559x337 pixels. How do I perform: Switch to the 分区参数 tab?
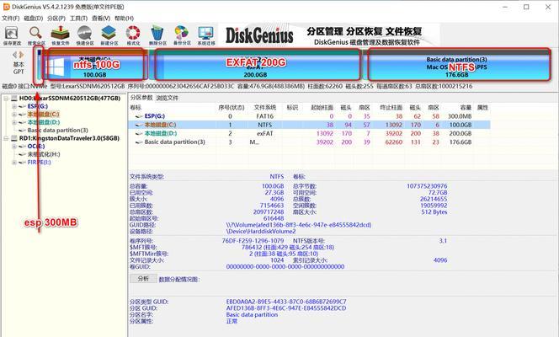pyautogui.click(x=141, y=98)
